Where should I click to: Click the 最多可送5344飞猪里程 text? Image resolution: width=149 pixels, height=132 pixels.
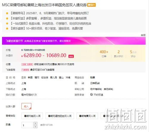click(42, 70)
